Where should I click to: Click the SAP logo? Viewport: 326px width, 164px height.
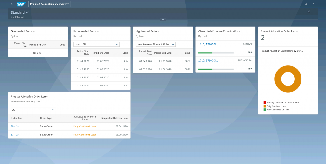pyautogui.click(x=21, y=4)
